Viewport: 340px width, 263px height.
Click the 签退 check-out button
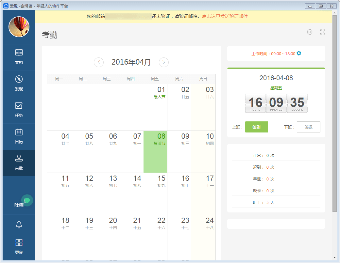(308, 127)
